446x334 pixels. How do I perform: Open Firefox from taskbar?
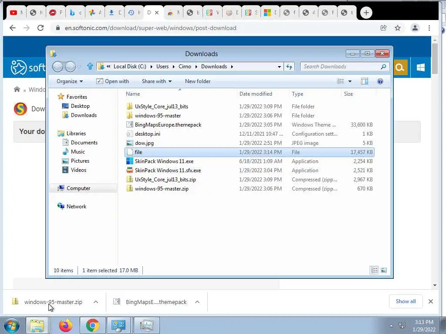click(66, 325)
